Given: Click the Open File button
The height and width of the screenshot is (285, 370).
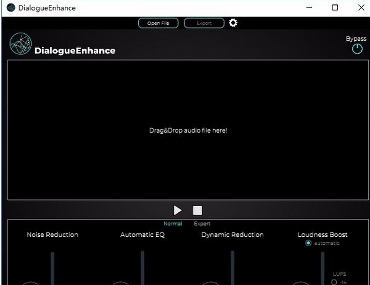Looking at the screenshot, I should point(158,23).
